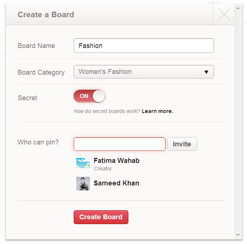Image resolution: width=247 pixels, height=244 pixels.
Task: Click the red Create Board button
Action: (101, 217)
